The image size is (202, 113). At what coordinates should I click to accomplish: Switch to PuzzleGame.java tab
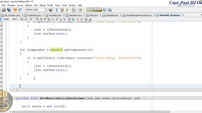click(x=34, y=15)
